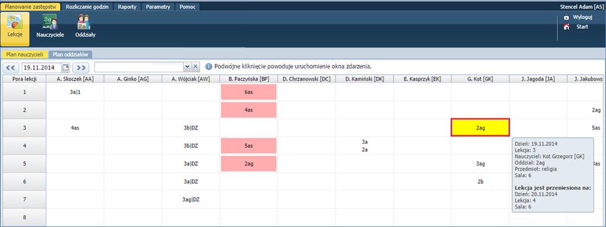Image resolution: width=606 pixels, height=227 pixels.
Task: Select the Plan oddziałów tab
Action: pos(71,55)
